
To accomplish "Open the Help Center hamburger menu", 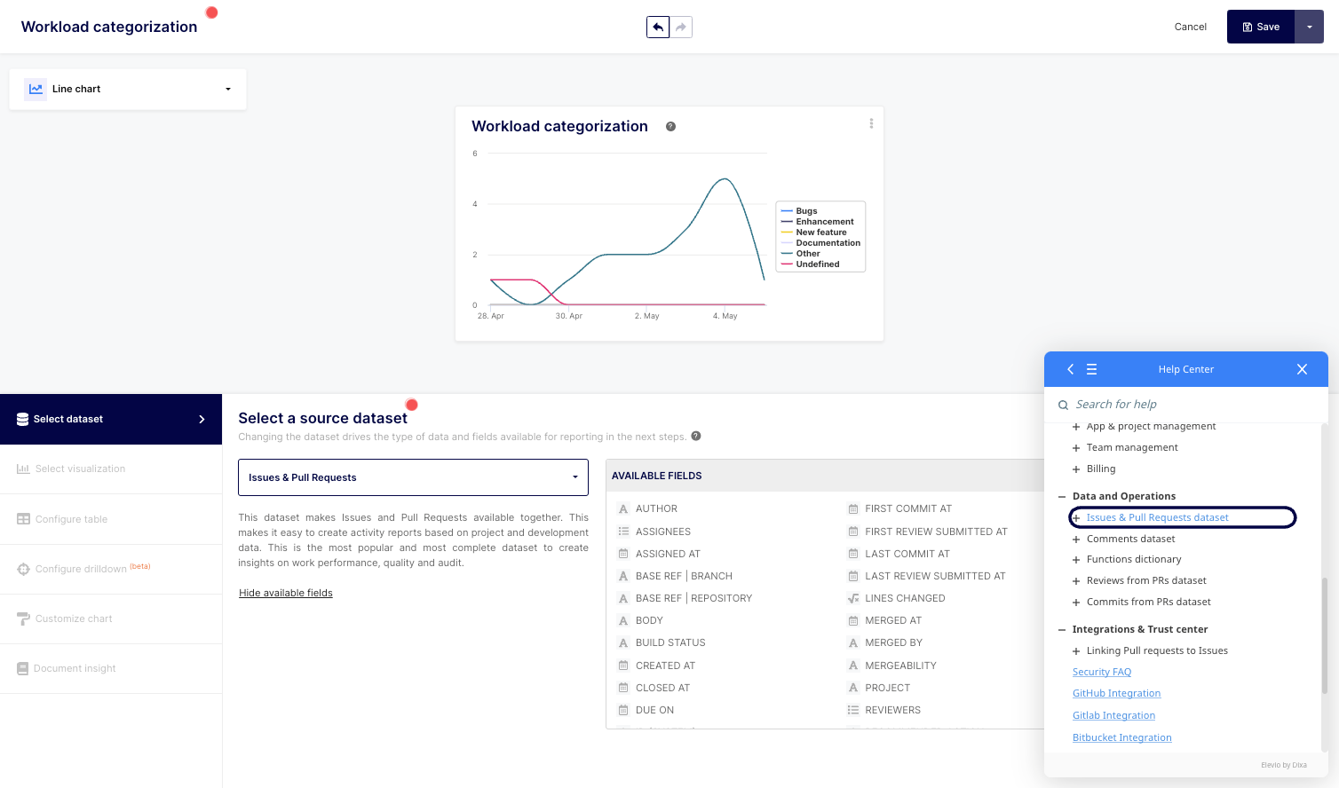I will (x=1092, y=369).
